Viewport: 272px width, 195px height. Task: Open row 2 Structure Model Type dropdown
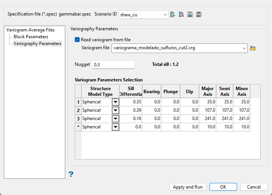click(115, 110)
